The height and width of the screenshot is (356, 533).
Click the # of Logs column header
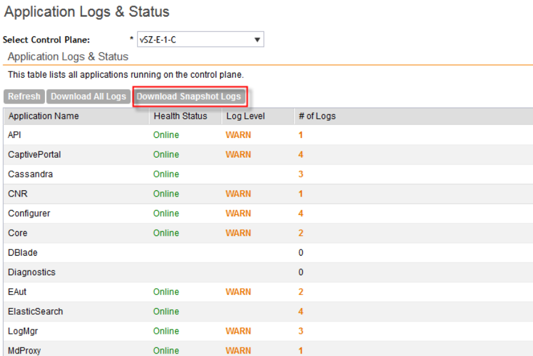point(317,116)
